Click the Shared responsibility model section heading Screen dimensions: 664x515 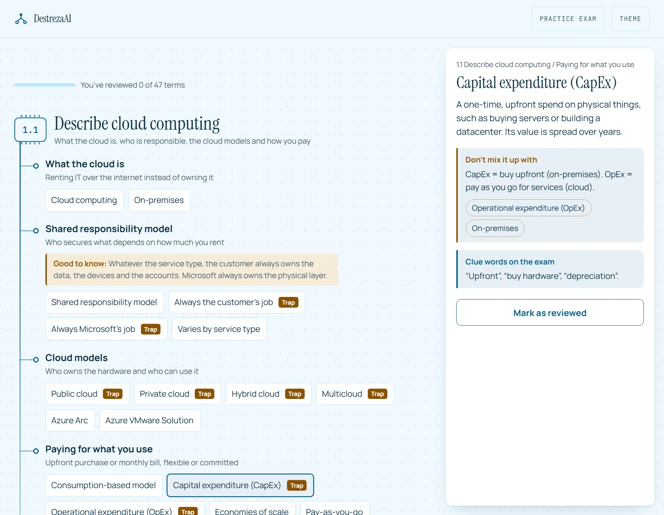(x=109, y=229)
